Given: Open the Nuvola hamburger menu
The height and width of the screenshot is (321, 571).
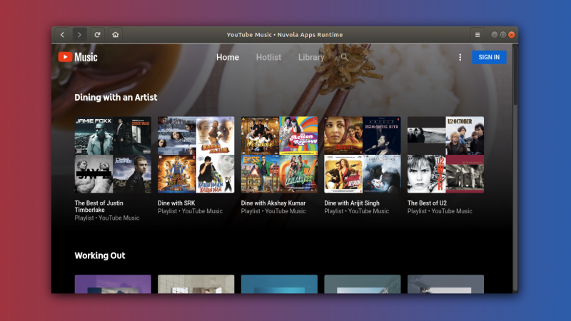Looking at the screenshot, I should pyautogui.click(x=477, y=35).
